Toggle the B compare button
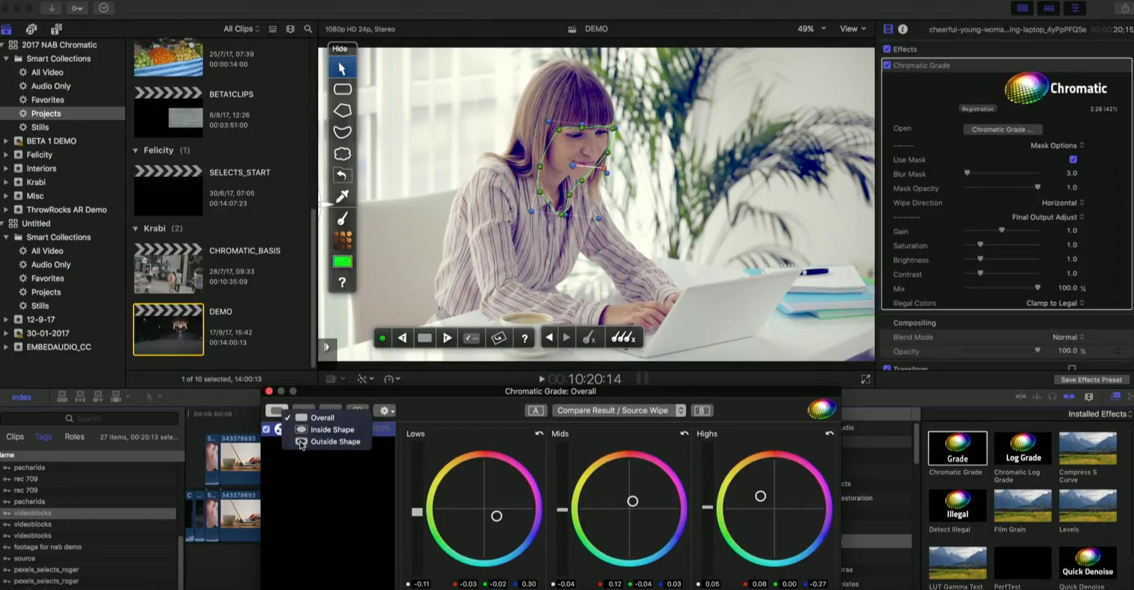The height and width of the screenshot is (590, 1134). [701, 411]
